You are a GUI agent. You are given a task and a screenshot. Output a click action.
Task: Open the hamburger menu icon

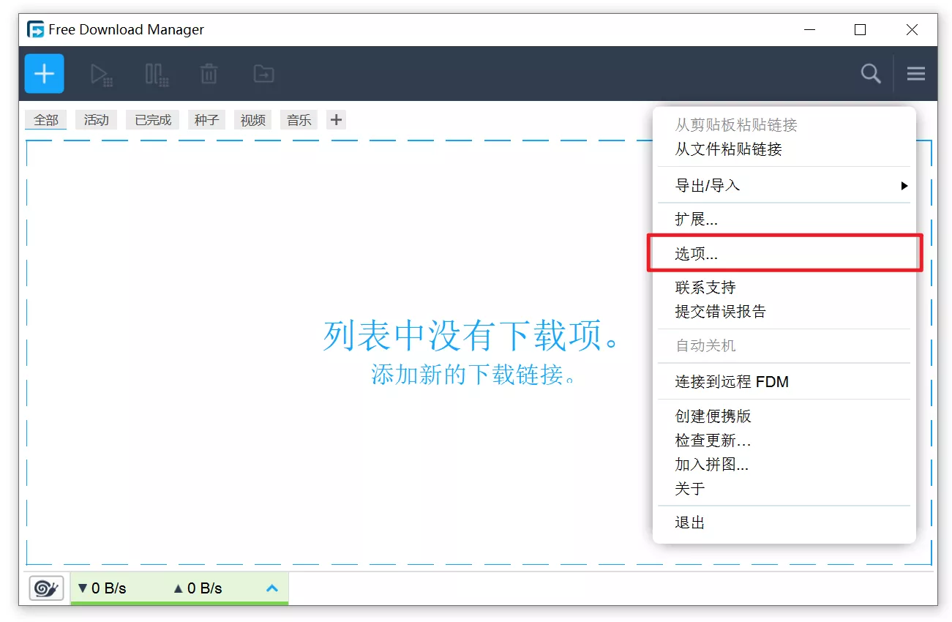915,73
